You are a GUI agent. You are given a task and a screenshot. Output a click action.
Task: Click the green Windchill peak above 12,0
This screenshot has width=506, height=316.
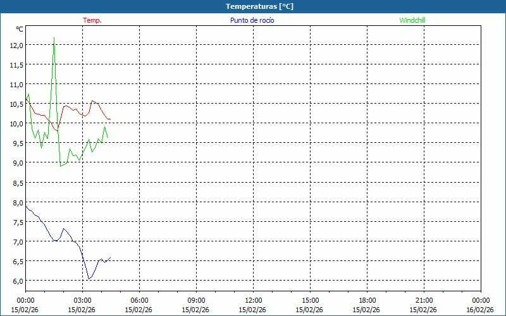pyautogui.click(x=54, y=39)
